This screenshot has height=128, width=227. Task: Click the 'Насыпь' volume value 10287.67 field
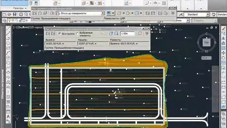(93, 44)
